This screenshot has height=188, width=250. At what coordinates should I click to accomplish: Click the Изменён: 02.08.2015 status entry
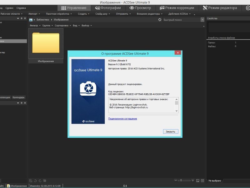pyautogui.click(x=45, y=186)
